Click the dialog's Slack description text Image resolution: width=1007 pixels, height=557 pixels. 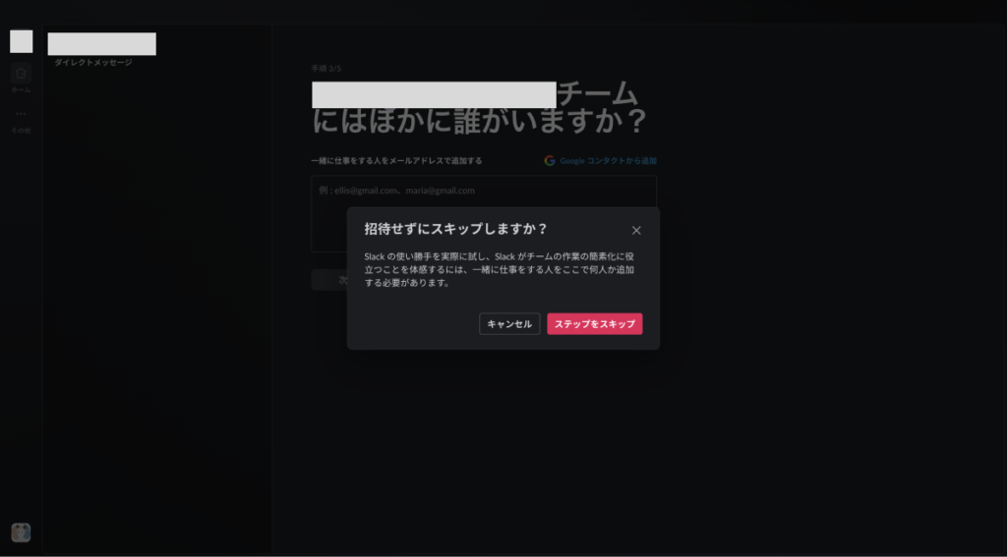(x=502, y=269)
